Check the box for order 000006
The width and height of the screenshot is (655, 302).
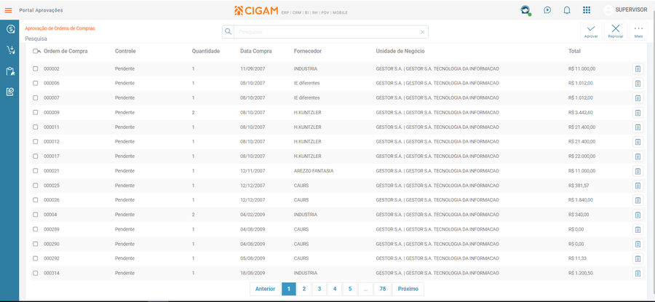pos(36,83)
